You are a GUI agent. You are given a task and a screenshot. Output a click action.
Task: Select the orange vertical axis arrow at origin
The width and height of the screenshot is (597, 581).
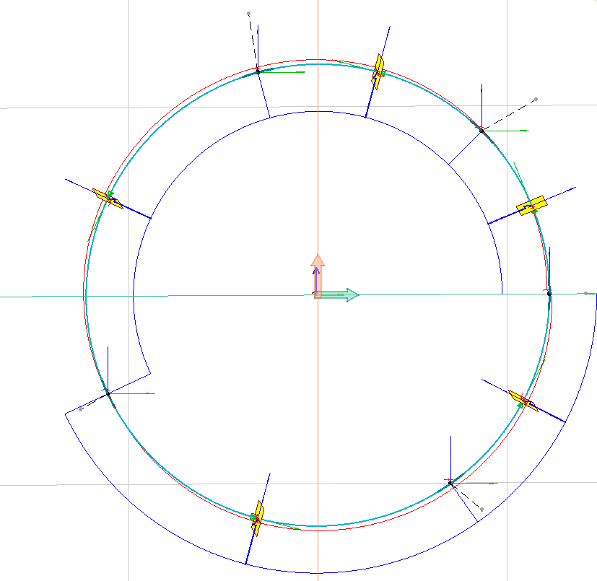(x=318, y=276)
